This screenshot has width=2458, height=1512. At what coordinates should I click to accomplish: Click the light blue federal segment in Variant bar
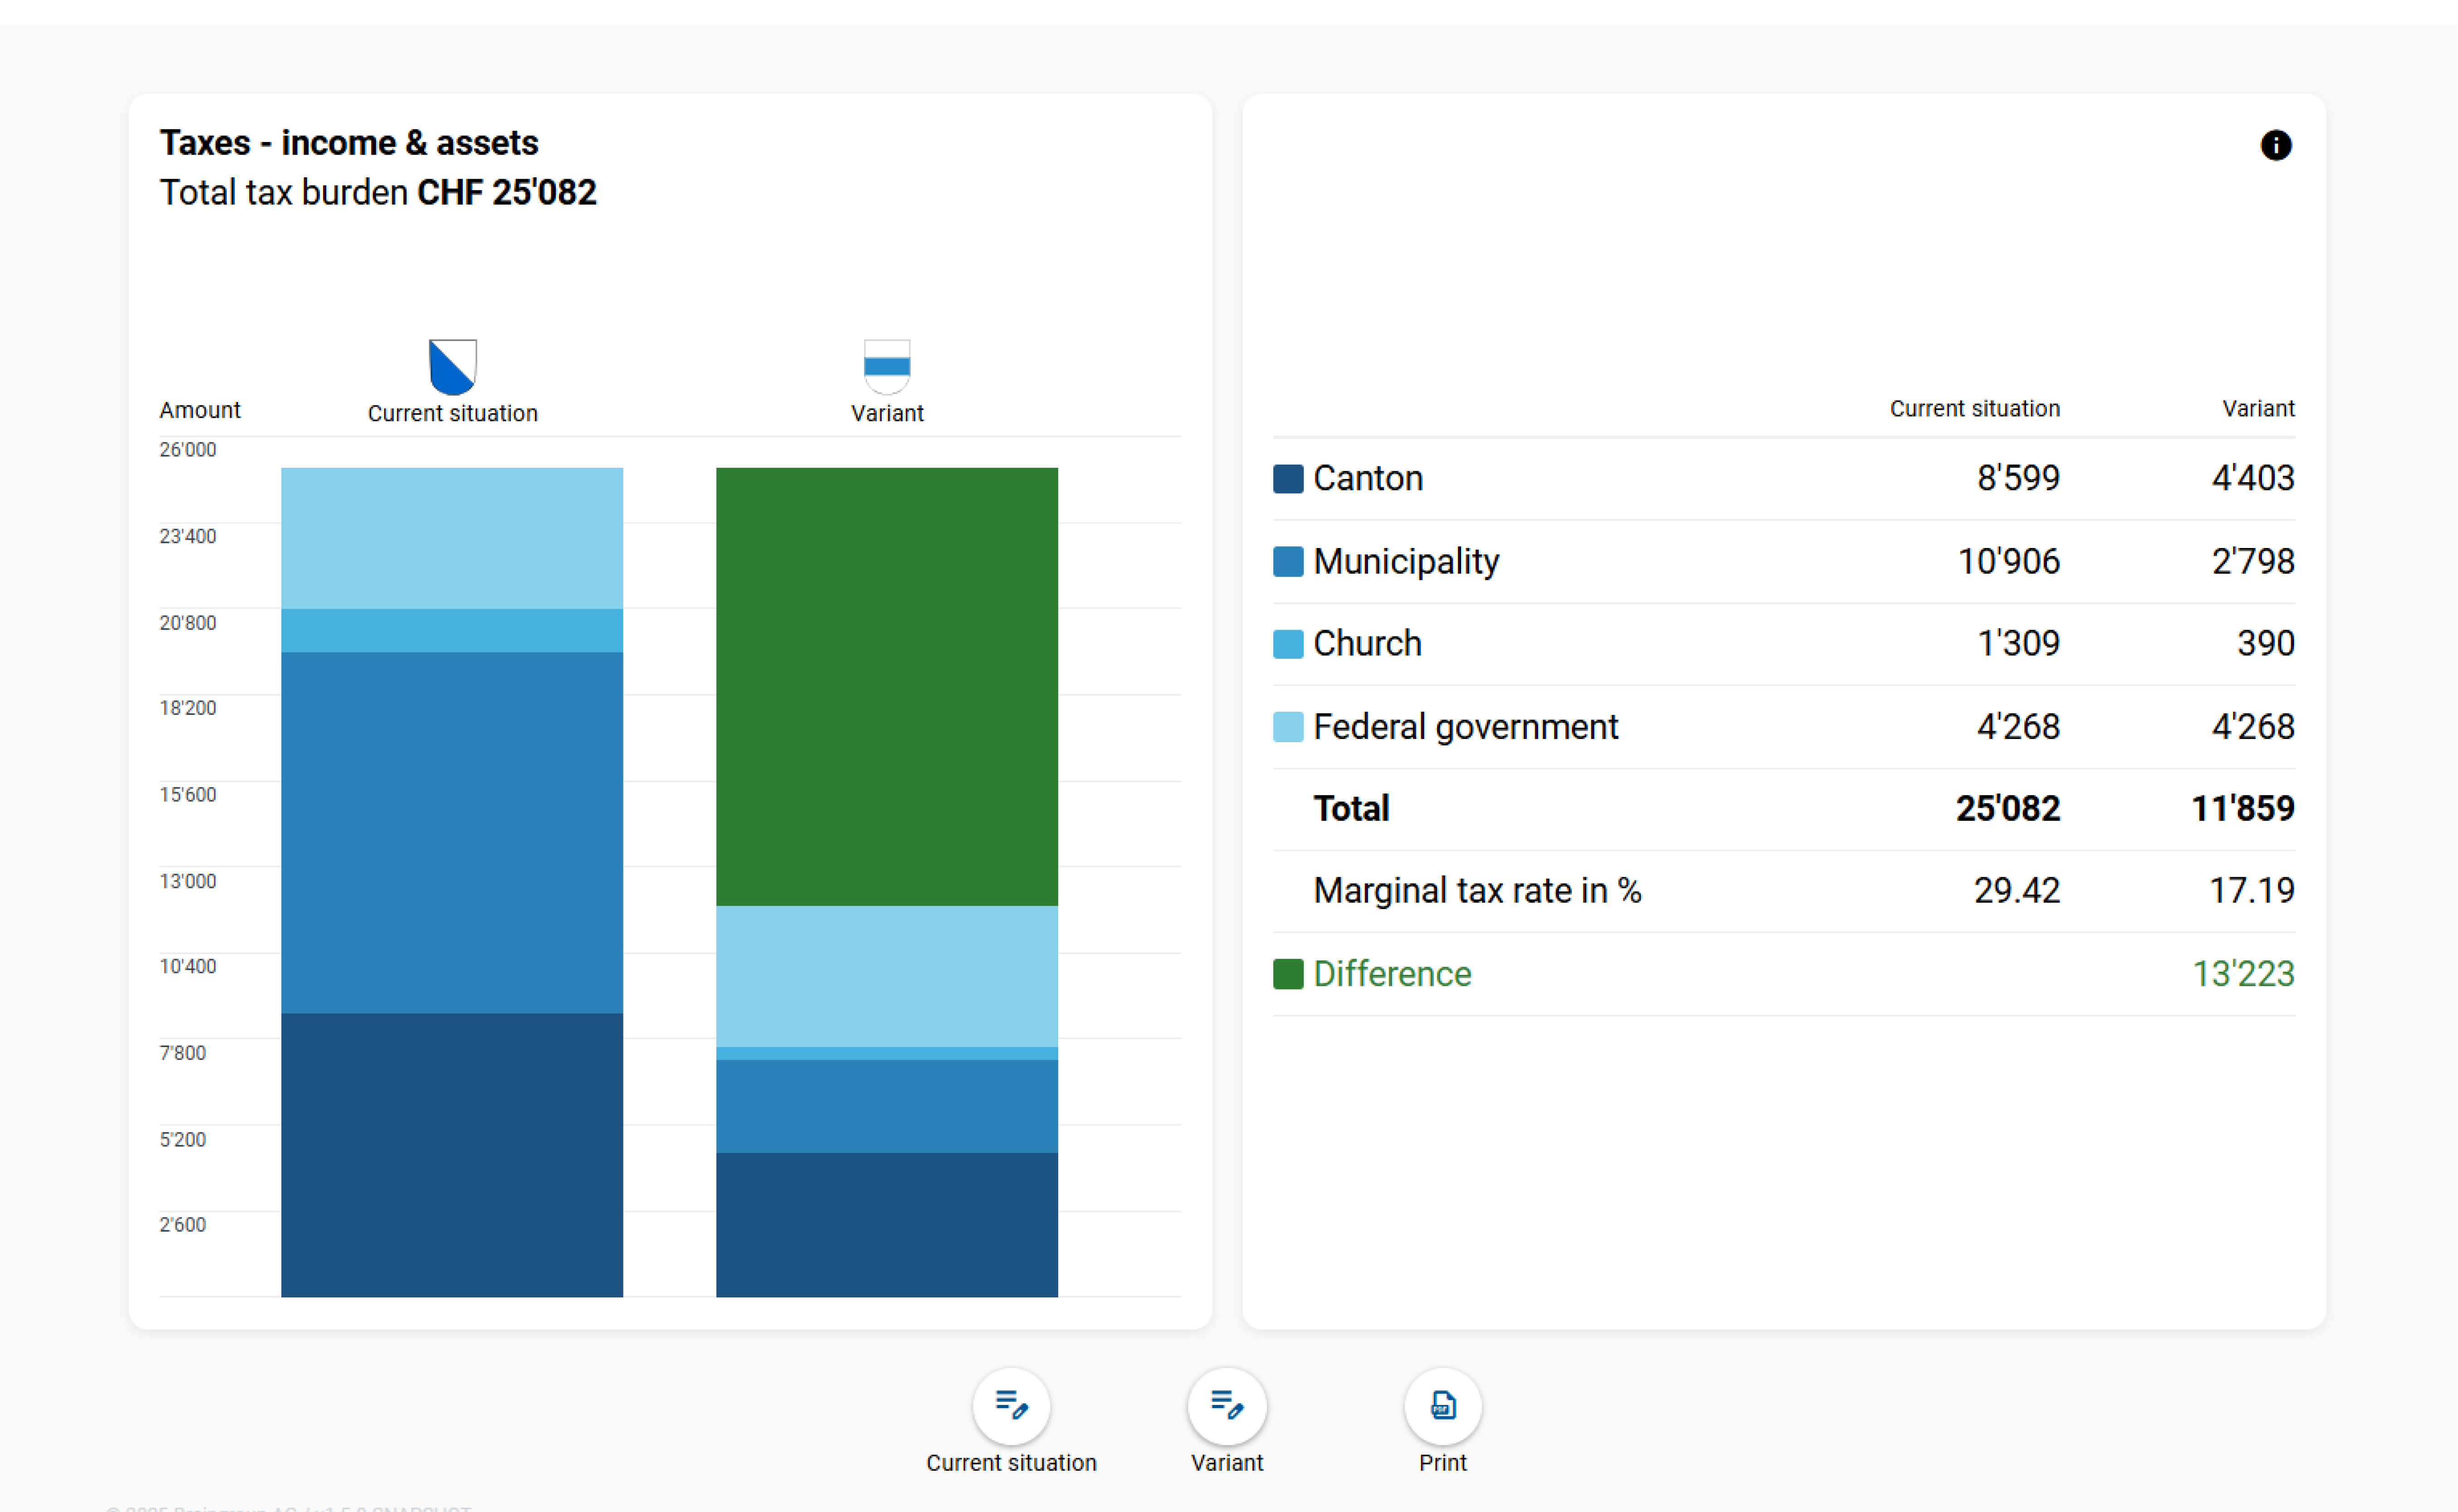tap(887, 976)
